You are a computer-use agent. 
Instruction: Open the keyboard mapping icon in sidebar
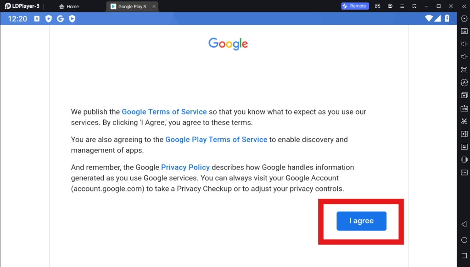(x=464, y=31)
